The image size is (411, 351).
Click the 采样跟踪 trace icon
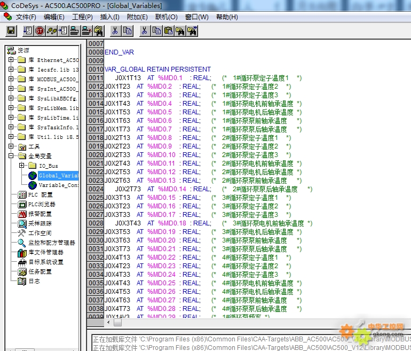[22, 223]
